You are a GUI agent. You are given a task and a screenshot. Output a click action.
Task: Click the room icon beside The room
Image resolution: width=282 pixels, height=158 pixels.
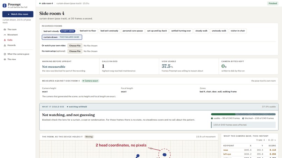(x=5, y=29)
